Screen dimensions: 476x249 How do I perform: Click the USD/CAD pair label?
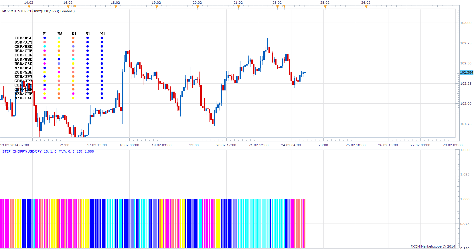point(23,64)
